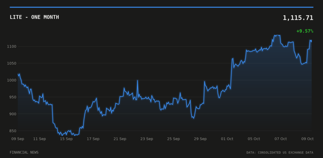Click the '15 Sep' date label

click(x=66, y=139)
